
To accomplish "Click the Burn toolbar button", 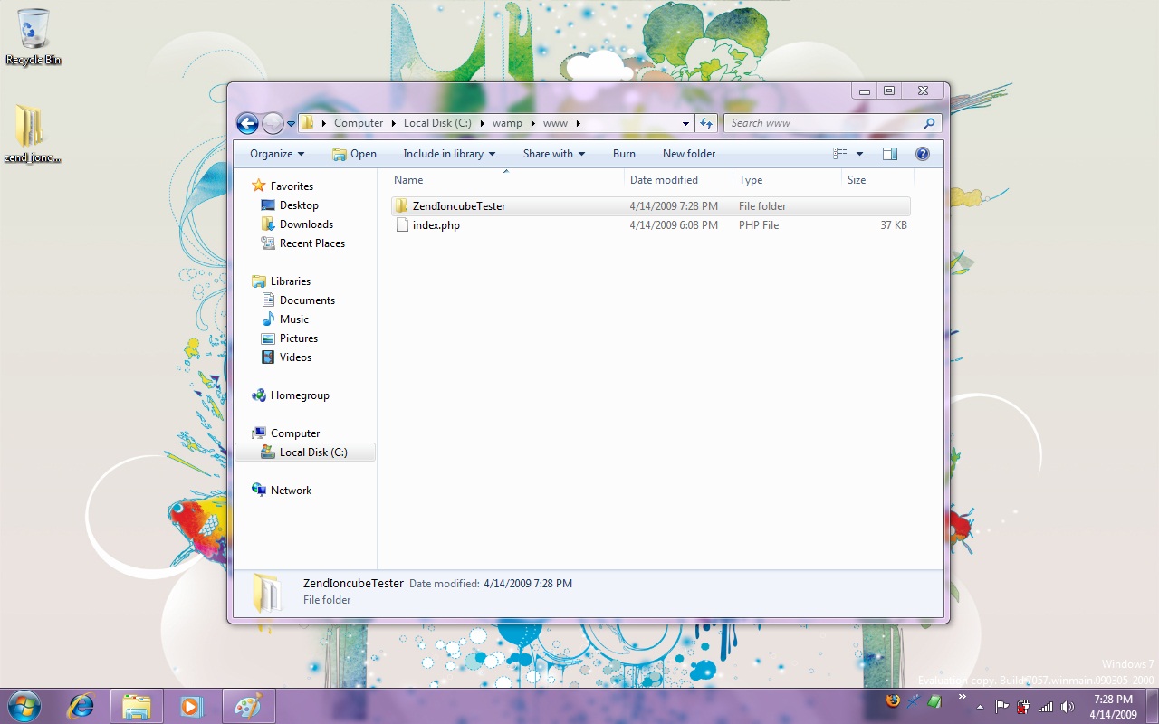I will [624, 154].
